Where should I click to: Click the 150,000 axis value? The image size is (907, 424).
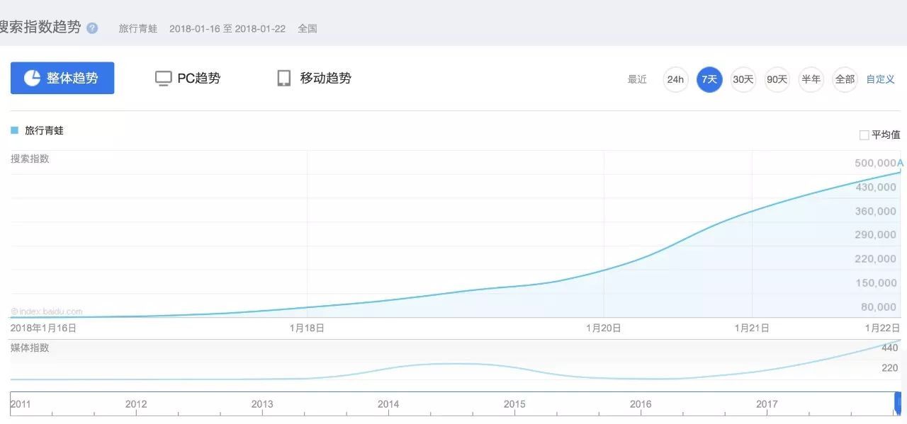[x=876, y=282]
